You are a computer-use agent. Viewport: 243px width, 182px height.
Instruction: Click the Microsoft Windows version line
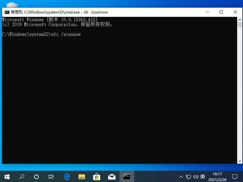point(50,20)
